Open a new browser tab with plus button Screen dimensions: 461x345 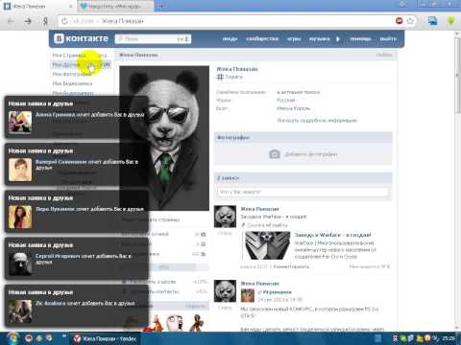162,6
